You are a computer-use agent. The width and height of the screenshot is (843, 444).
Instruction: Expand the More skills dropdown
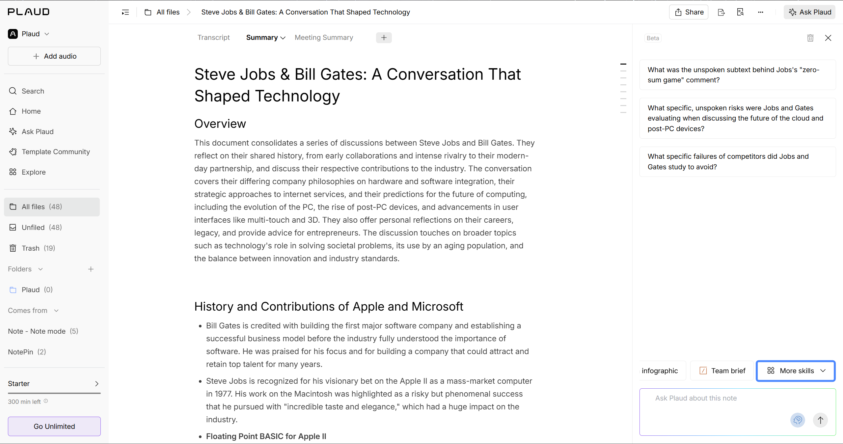(x=796, y=371)
